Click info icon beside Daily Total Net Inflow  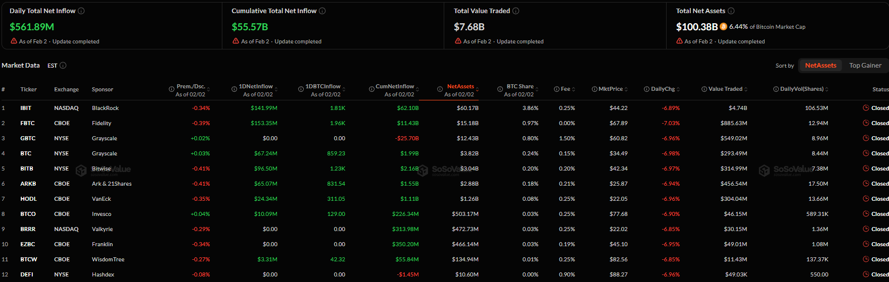81,11
